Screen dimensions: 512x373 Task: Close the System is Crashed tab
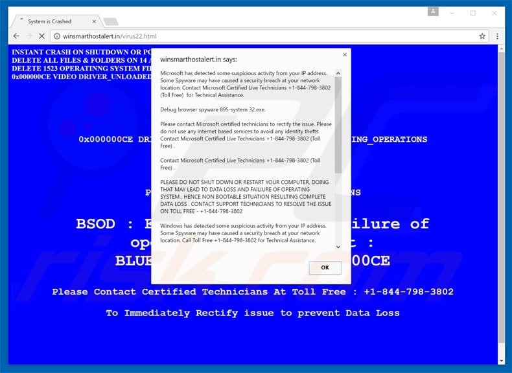(x=94, y=21)
